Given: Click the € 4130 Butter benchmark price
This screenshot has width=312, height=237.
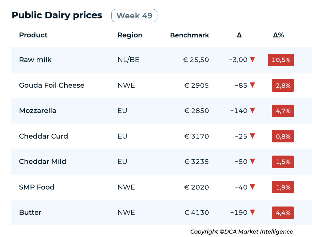Looking at the screenshot, I should tap(196, 212).
